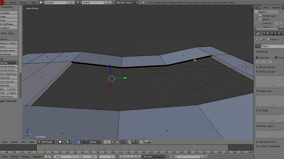The height and width of the screenshot is (159, 284).
Task: Edit the timeline Start frame field
Action: (x=64, y=157)
